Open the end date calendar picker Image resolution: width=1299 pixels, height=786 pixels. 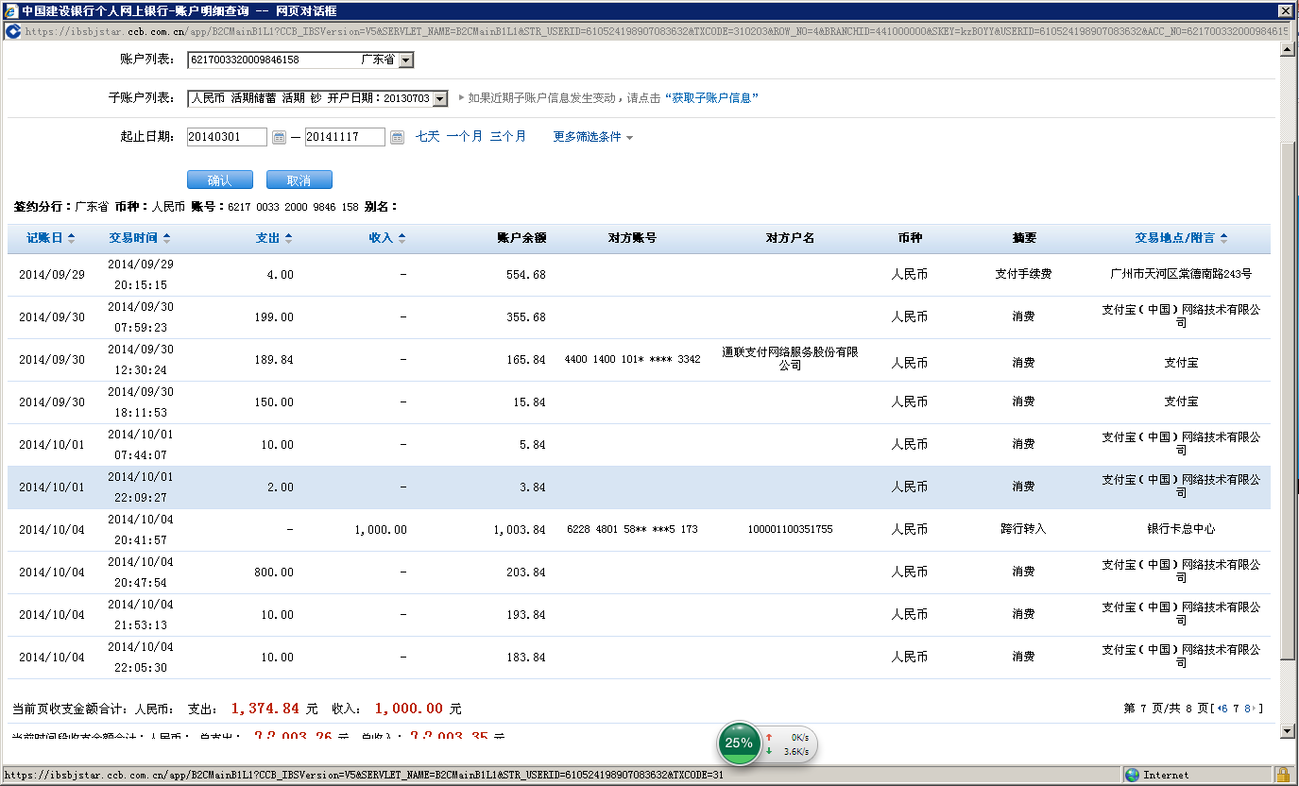coord(397,137)
